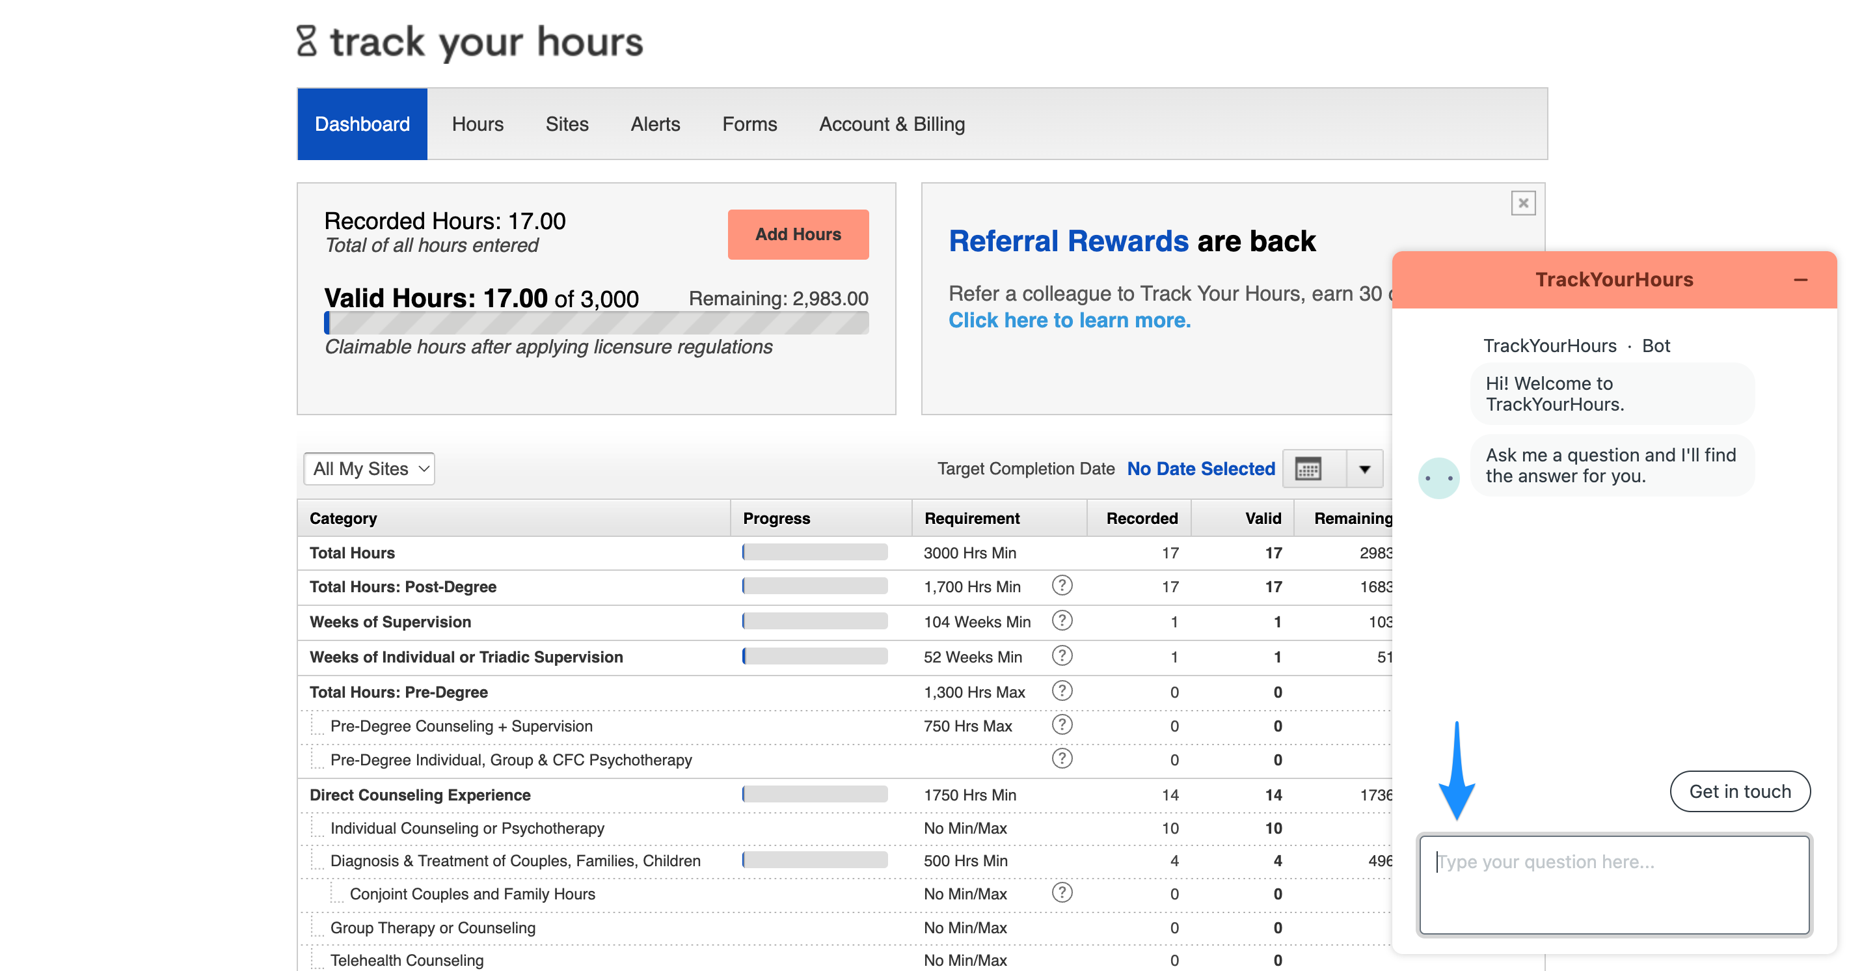Select the Total Hours row label

click(x=353, y=553)
